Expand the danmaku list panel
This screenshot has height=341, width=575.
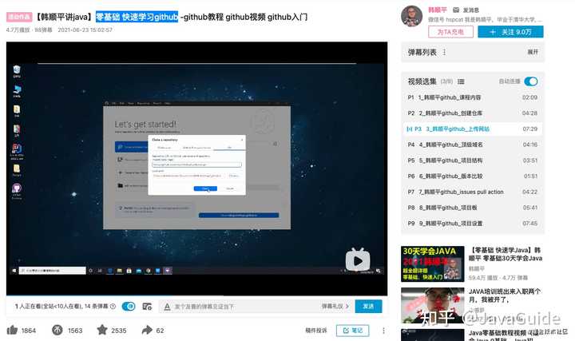[533, 52]
